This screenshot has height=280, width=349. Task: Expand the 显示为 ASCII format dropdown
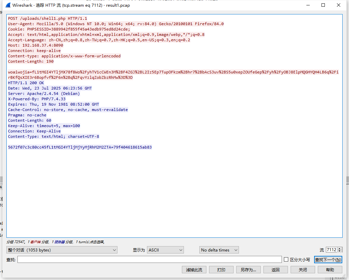pos(165,250)
